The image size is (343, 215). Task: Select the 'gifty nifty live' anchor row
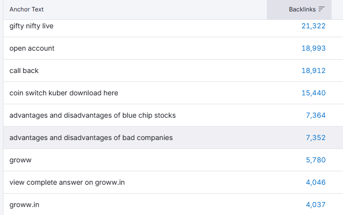point(173,28)
